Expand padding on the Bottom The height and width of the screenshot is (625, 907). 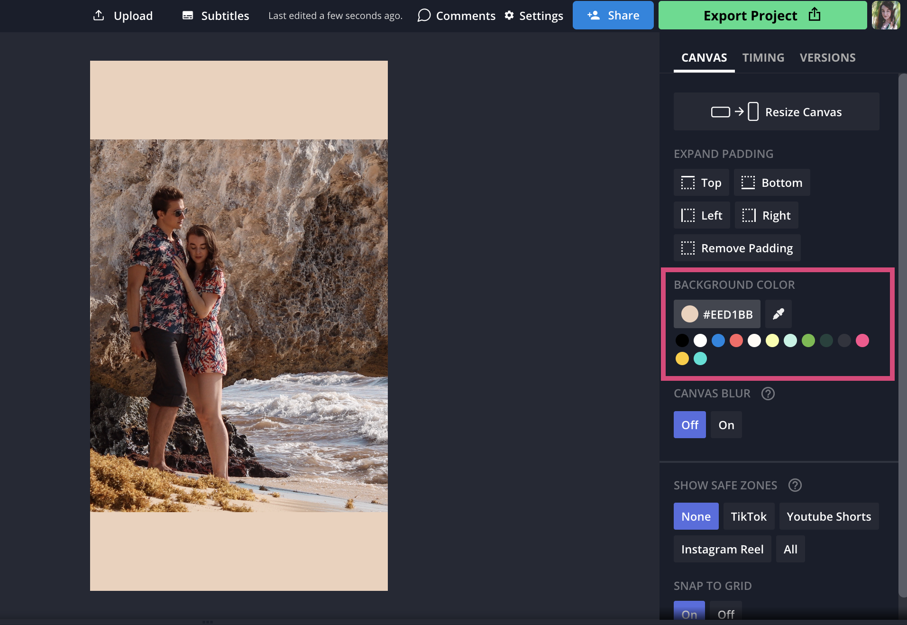click(x=771, y=183)
